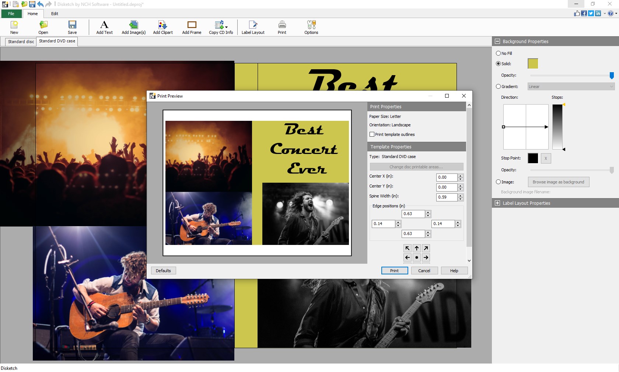The height and width of the screenshot is (372, 619).
Task: Open the Options dialog
Action: [311, 27]
